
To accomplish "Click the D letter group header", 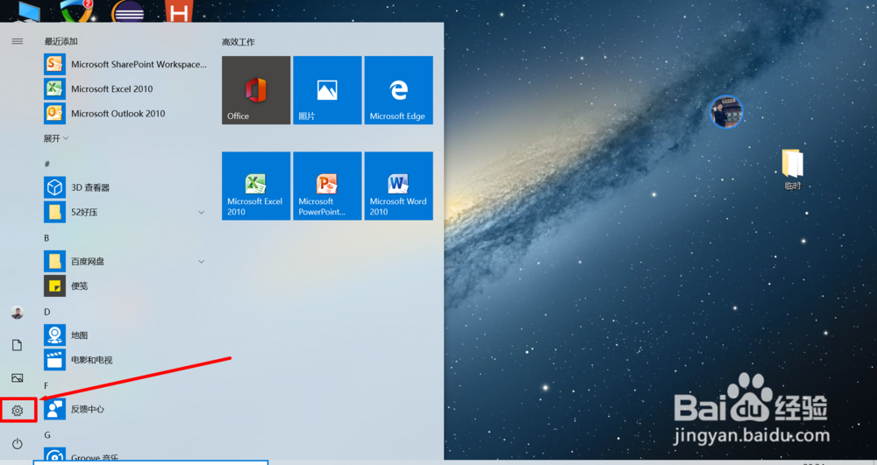I will point(47,312).
